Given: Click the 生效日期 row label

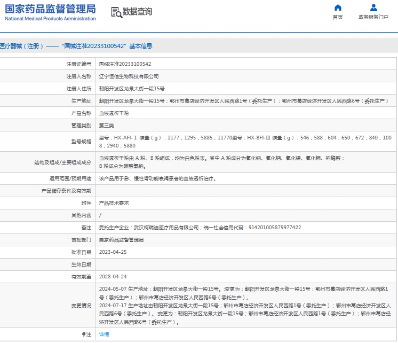Looking at the screenshot, I should click(81, 264).
